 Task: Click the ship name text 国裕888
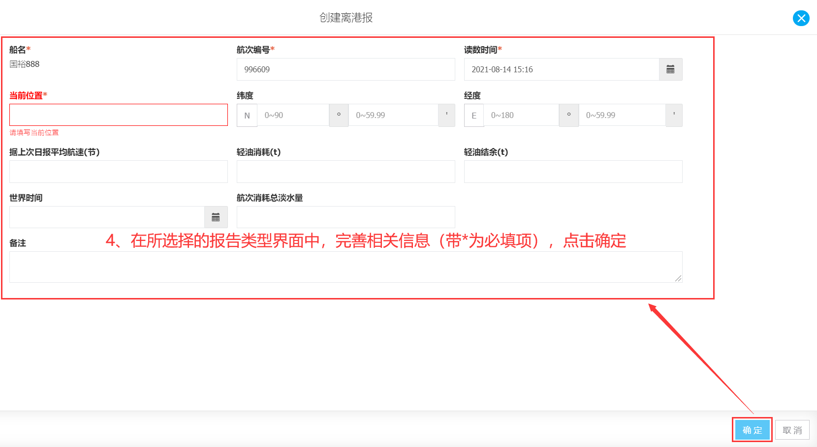coord(25,64)
